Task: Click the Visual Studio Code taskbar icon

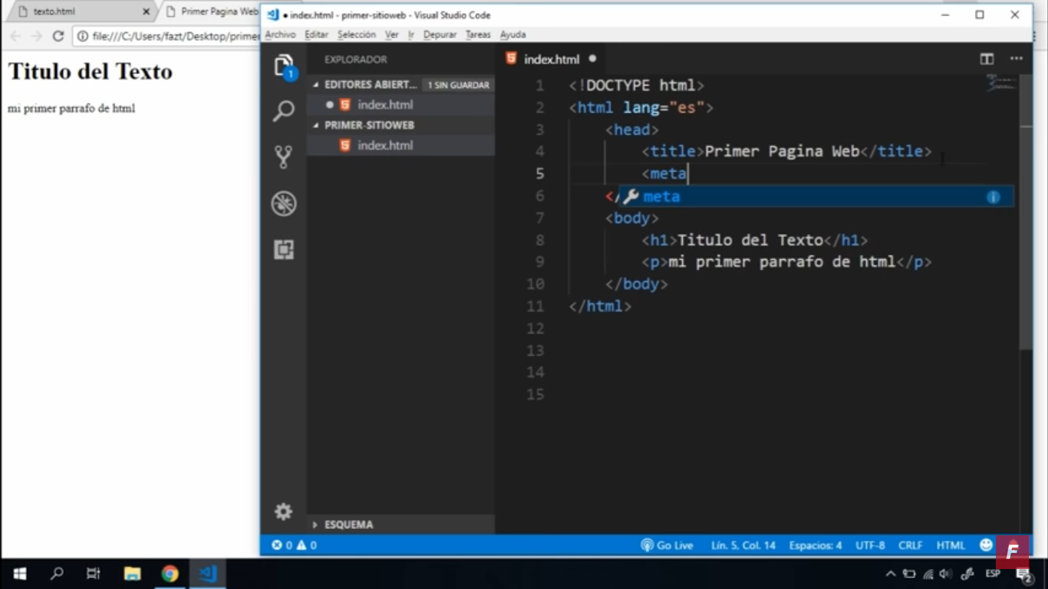Action: (208, 574)
